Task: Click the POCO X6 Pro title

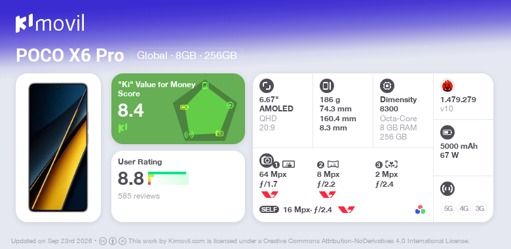Action: pyautogui.click(x=70, y=56)
